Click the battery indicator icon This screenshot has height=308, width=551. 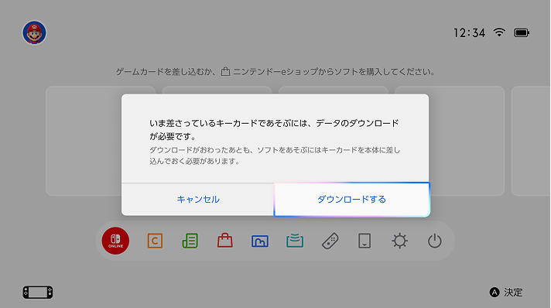point(522,33)
